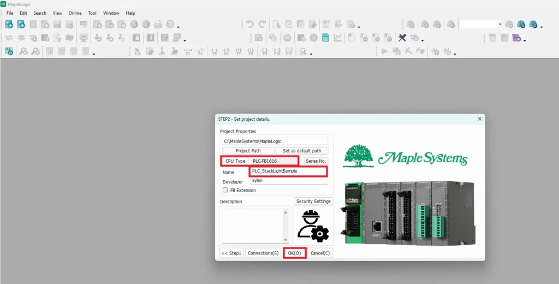Click the project Name input field
Screen dimensions: 559x284
pos(288,171)
